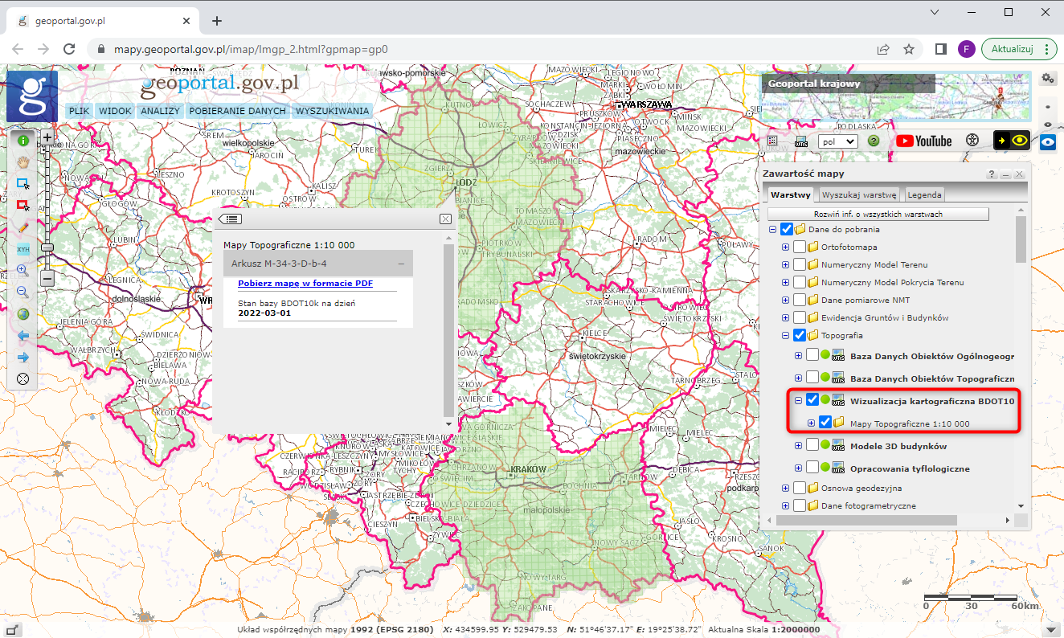Screen dimensions: 1064x638
Task: Uncheck Mapy Topograficzne 1:10 000 checkbox
Action: [x=825, y=423]
